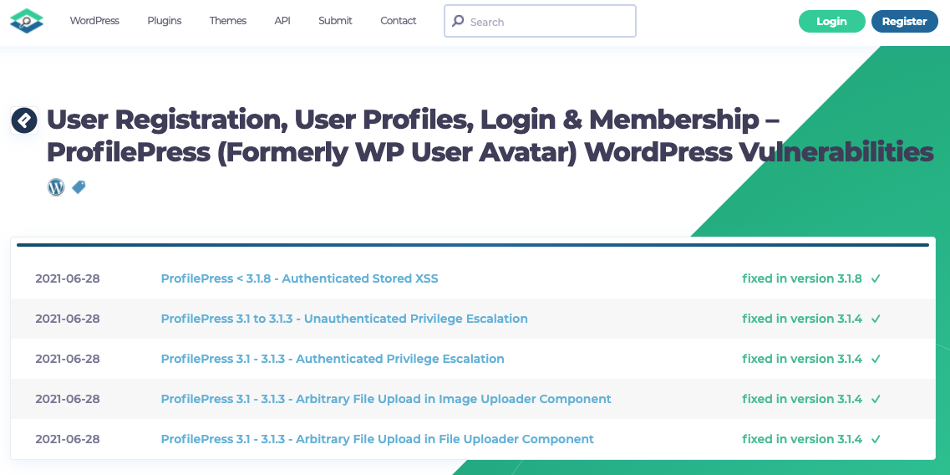Click 'fixed in version 3.1.4' in Image Uploader row
The width and height of the screenshot is (950, 475).
(801, 399)
